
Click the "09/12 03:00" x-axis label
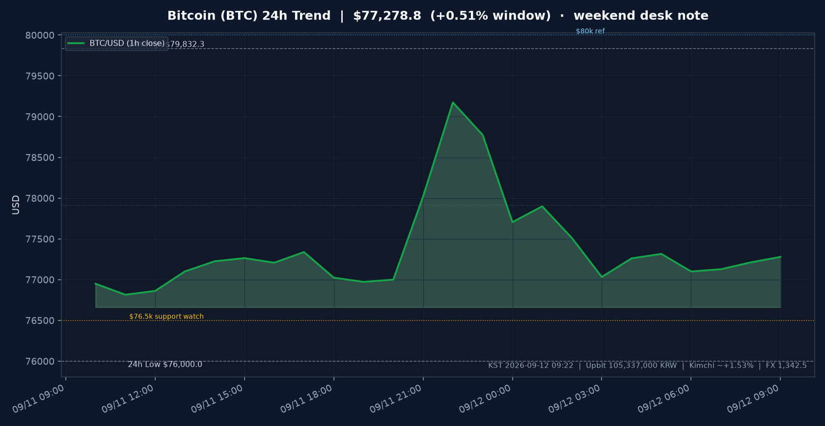[x=575, y=399]
